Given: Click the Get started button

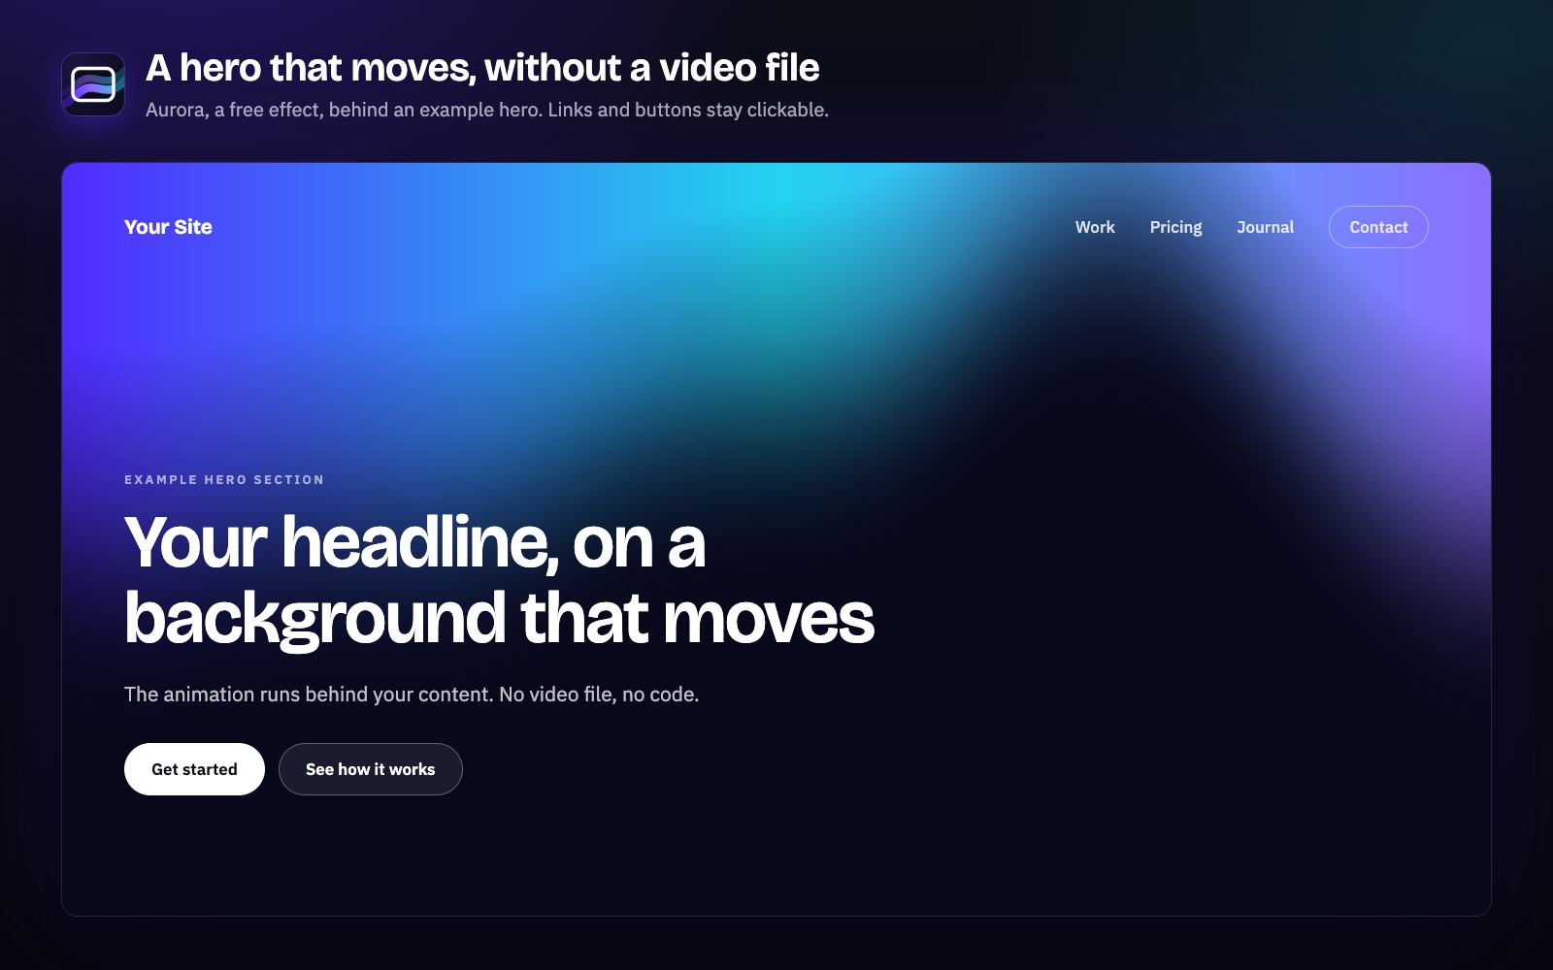Looking at the screenshot, I should [x=194, y=769].
